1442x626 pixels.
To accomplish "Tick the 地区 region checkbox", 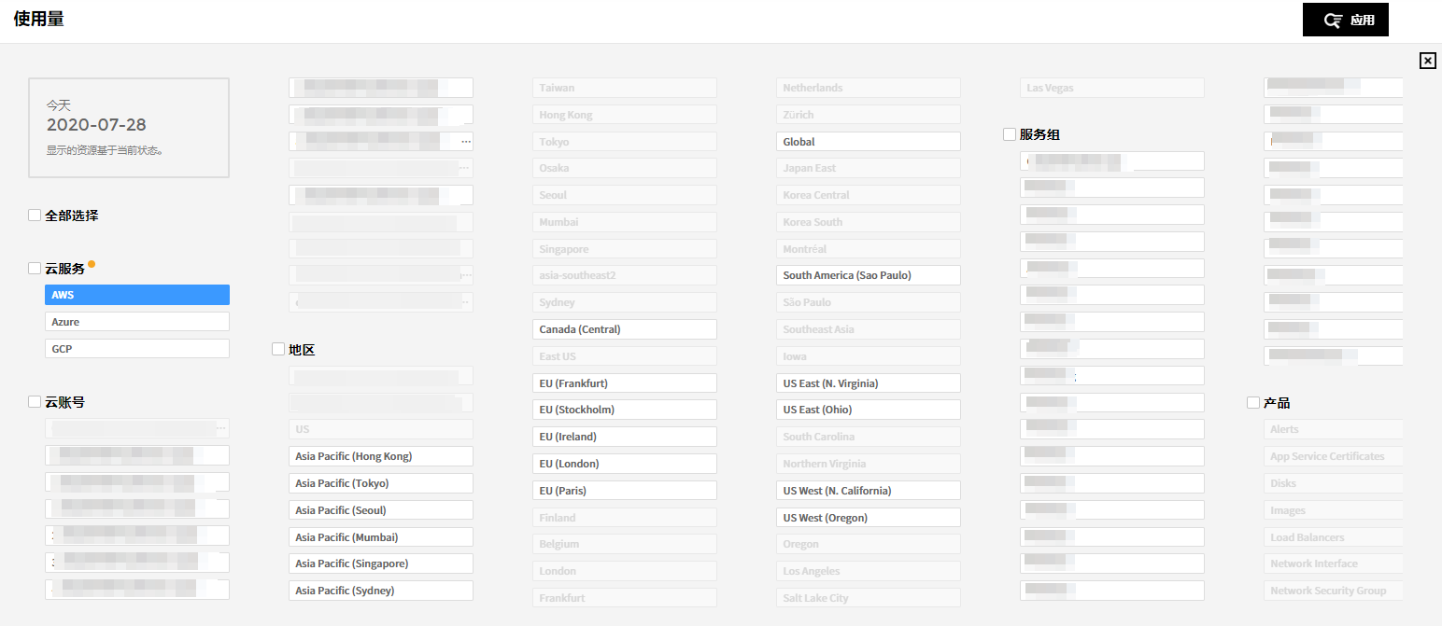I will pos(278,349).
